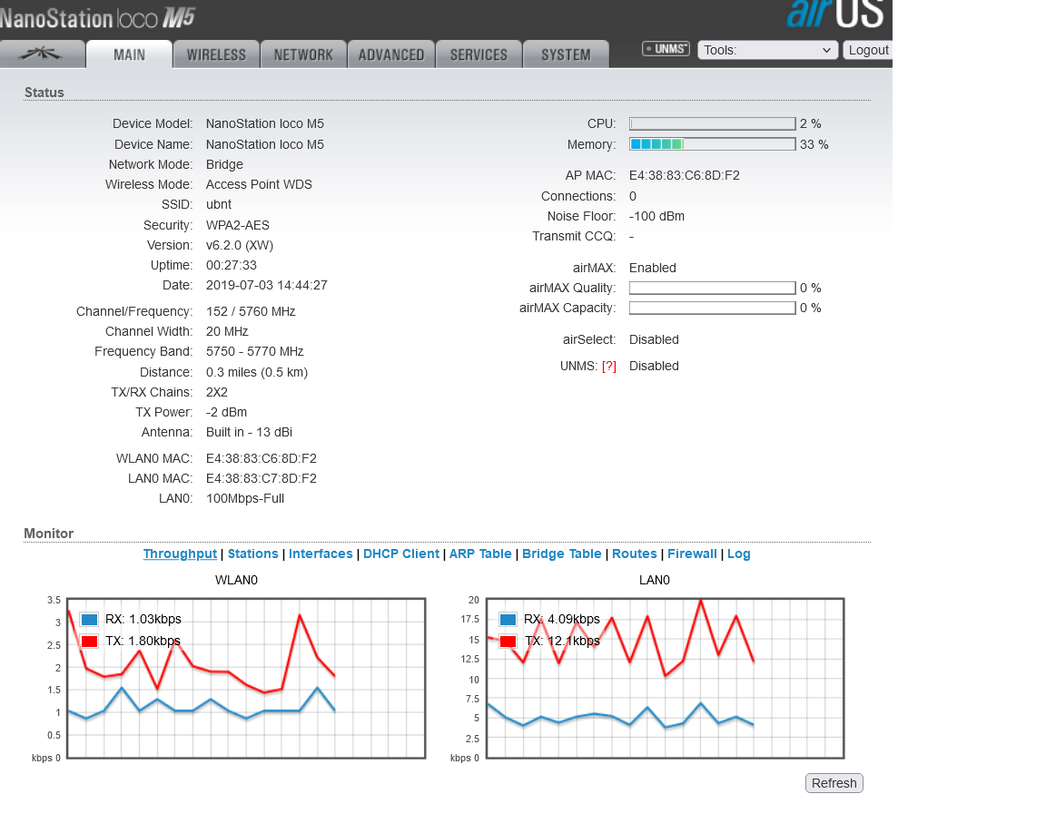This screenshot has height=833, width=1046.
Task: Click the airOS logo
Action: pyautogui.click(x=837, y=15)
